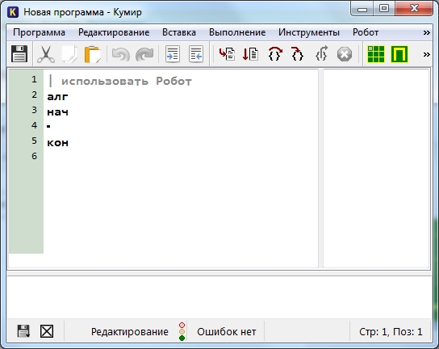The height and width of the screenshot is (349, 439).
Task: Show the Robot field green grid icon
Action: (x=376, y=54)
